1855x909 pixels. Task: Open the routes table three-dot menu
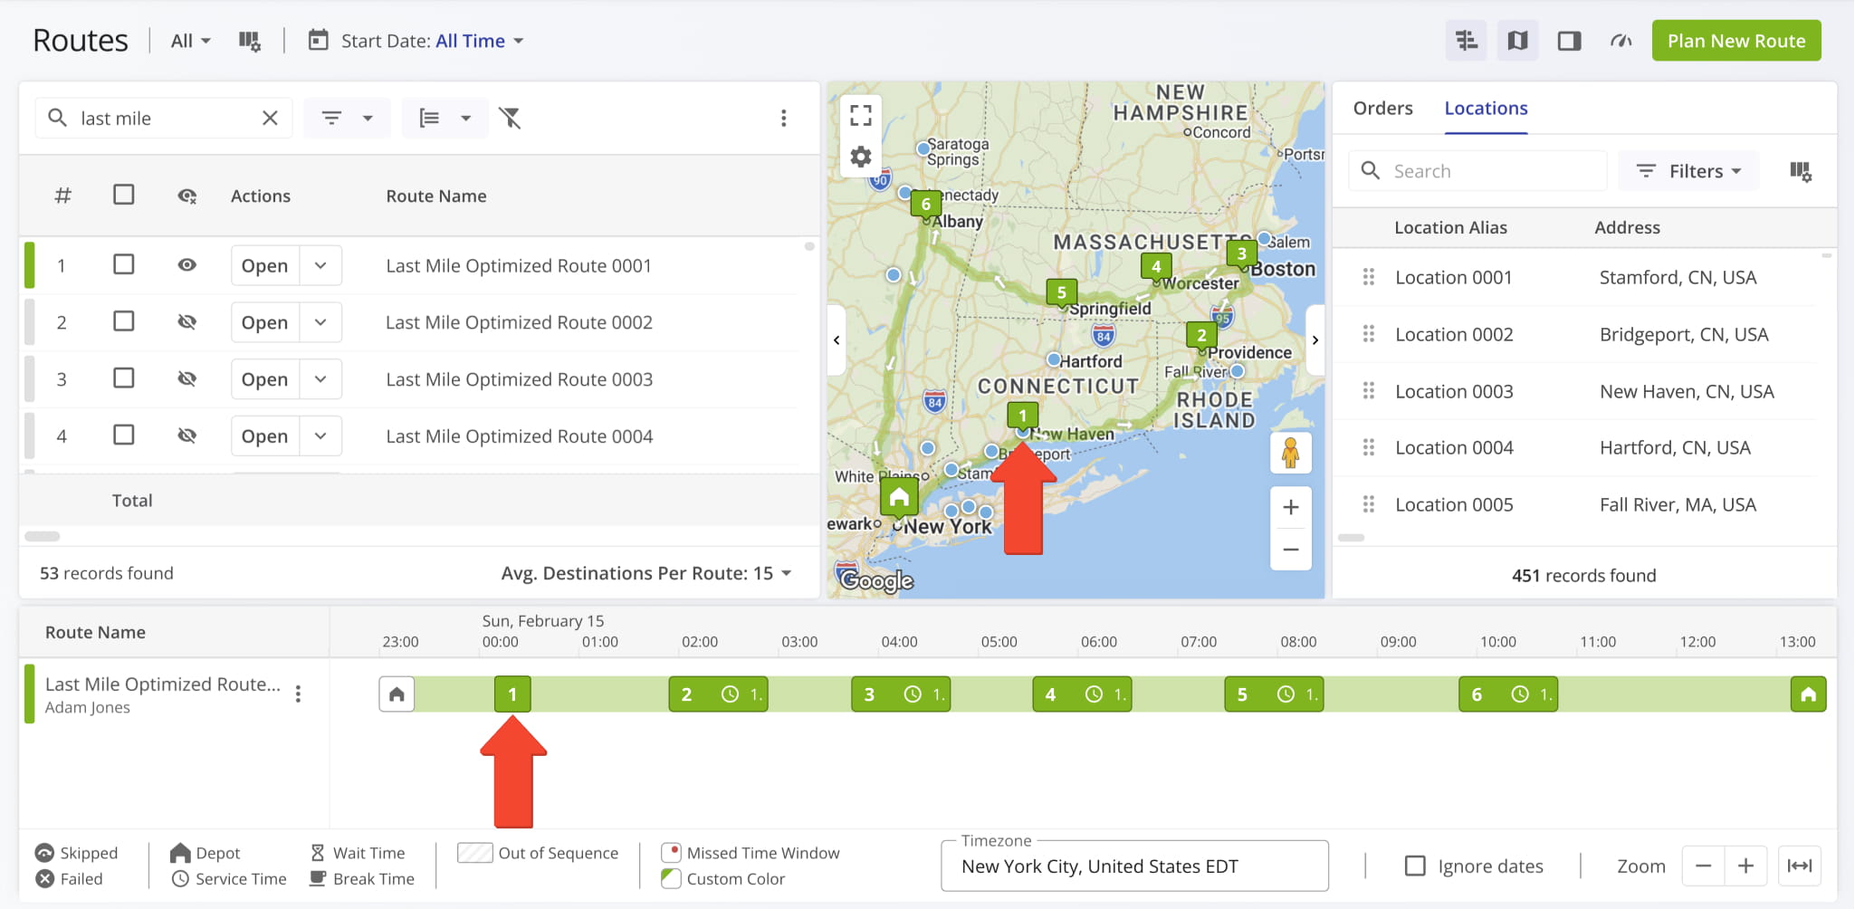pos(783,118)
